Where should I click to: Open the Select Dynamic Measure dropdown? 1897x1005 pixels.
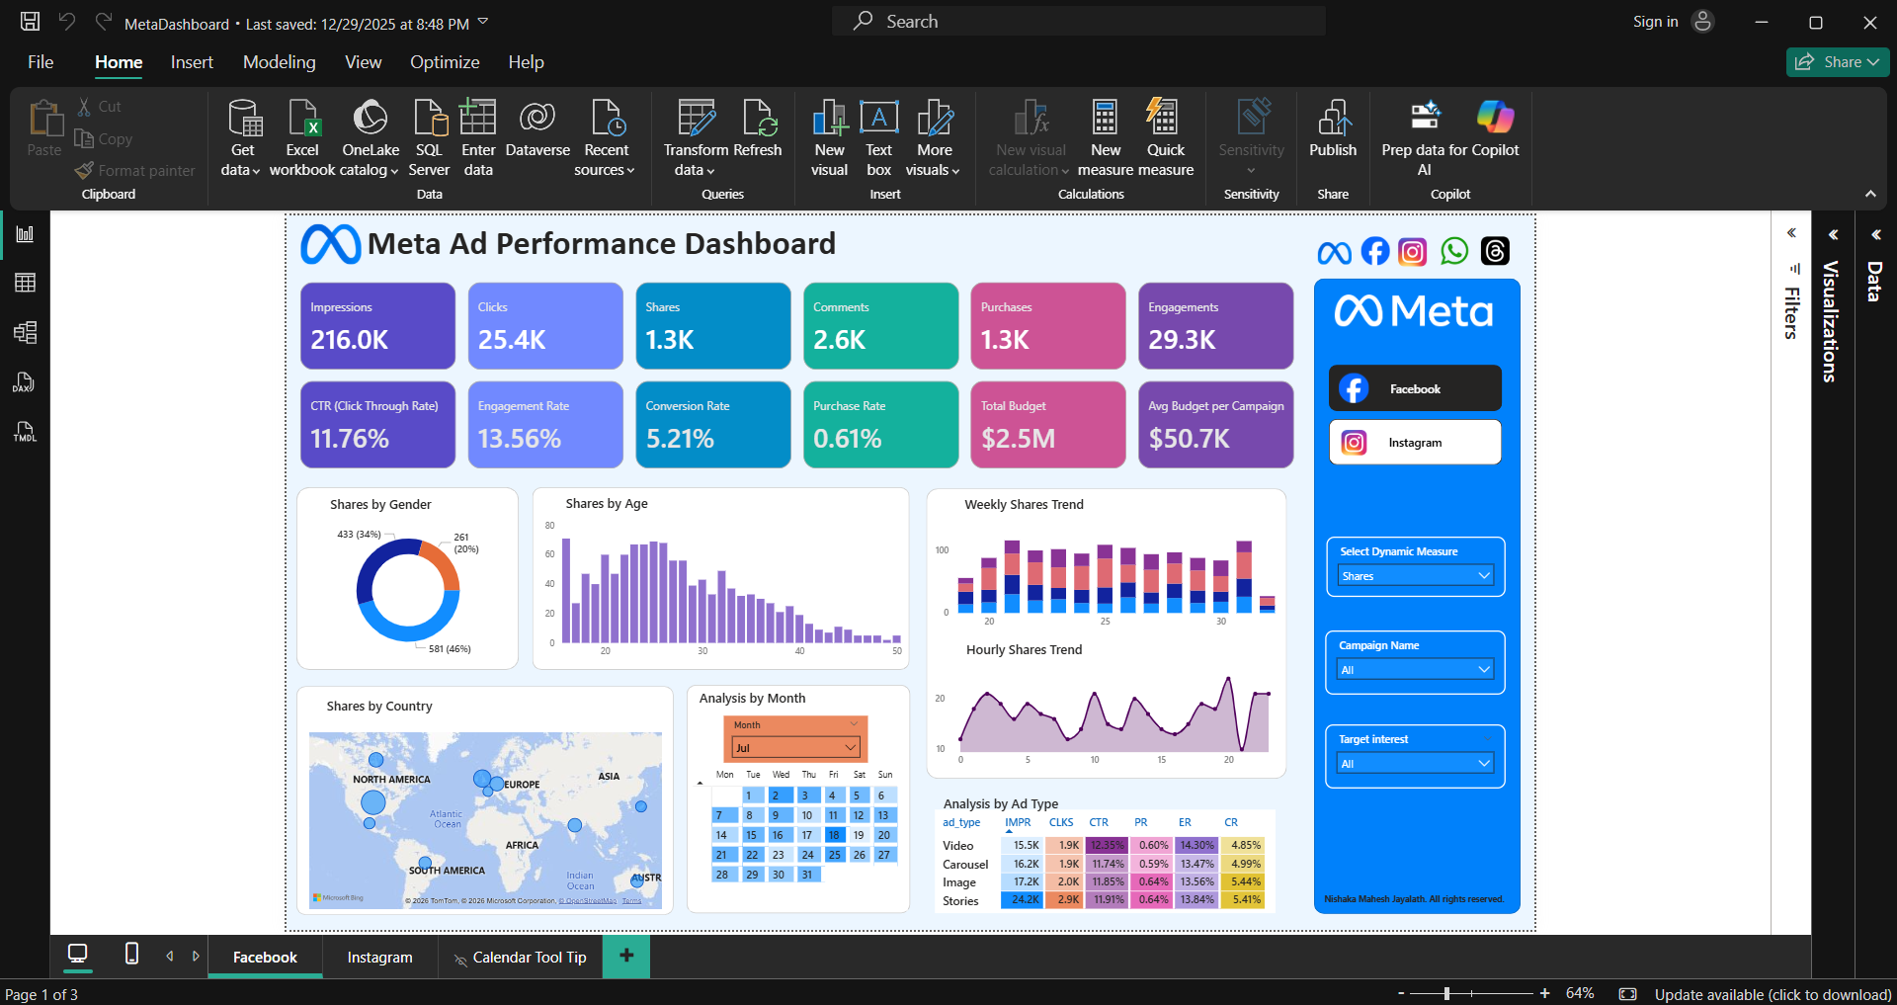1415,575
